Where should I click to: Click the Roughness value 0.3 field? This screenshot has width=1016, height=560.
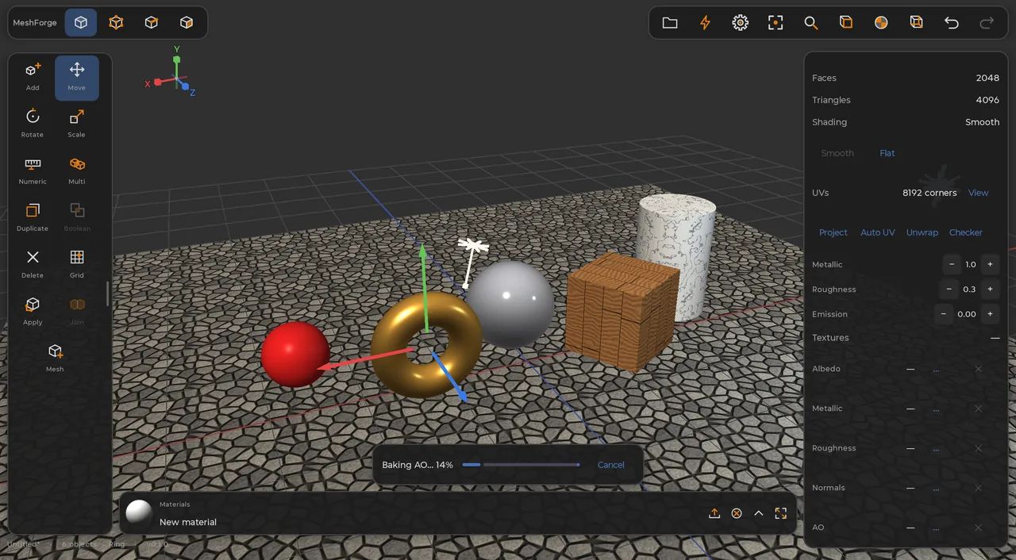969,290
